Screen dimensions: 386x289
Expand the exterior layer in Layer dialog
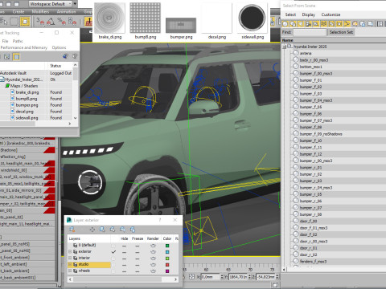click(70, 251)
